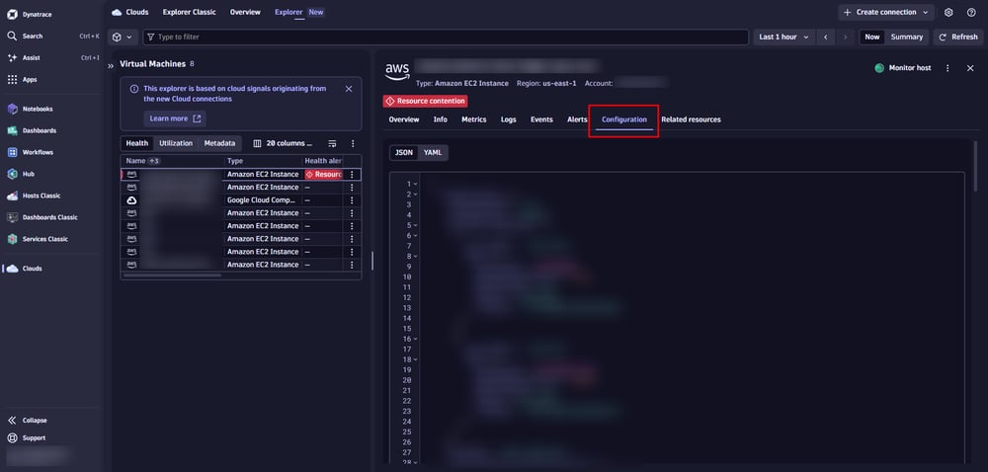The height and width of the screenshot is (472, 988).
Task: Expand the Virtual Machines side panel chevrons
Action: [x=111, y=65]
